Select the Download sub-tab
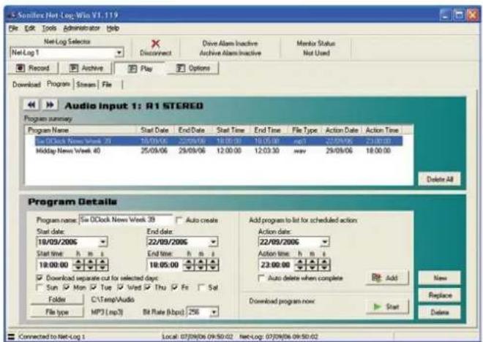 click(x=26, y=85)
